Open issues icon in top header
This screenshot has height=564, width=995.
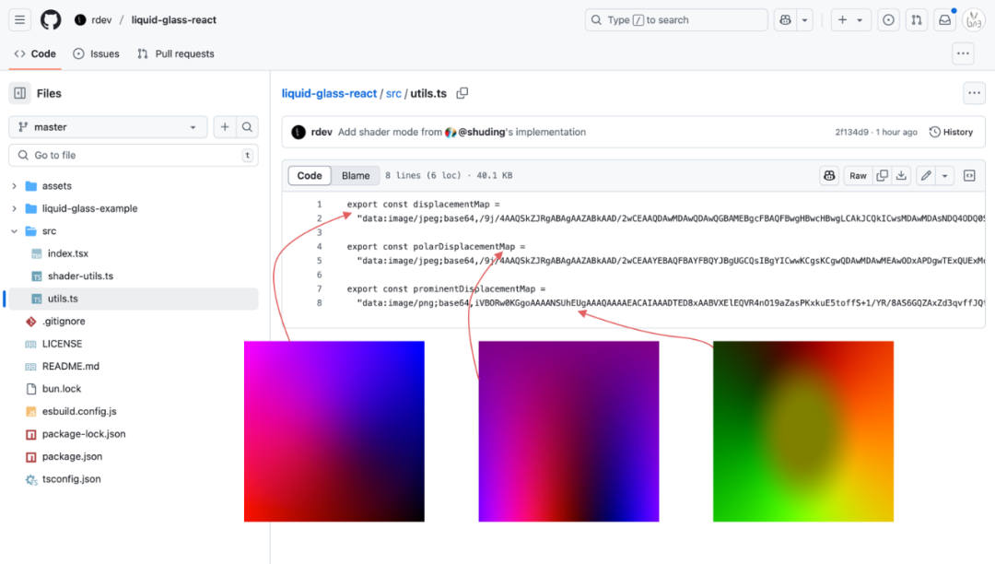coord(888,19)
